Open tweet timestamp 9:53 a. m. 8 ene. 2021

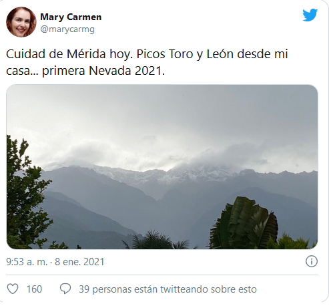point(55,262)
